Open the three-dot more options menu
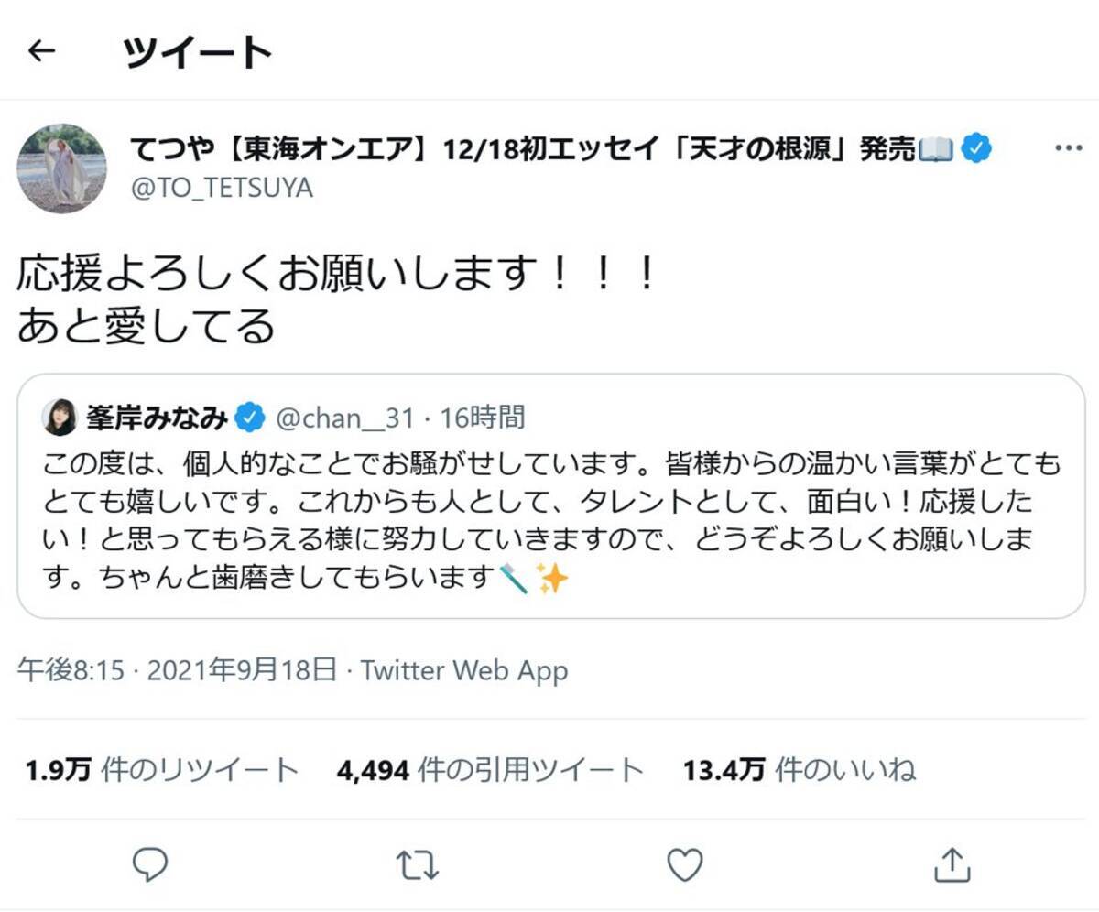Image resolution: width=1099 pixels, height=912 pixels. click(x=1068, y=149)
